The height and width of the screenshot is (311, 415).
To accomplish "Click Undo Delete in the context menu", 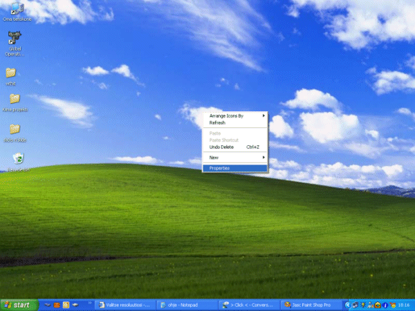I will (235, 147).
